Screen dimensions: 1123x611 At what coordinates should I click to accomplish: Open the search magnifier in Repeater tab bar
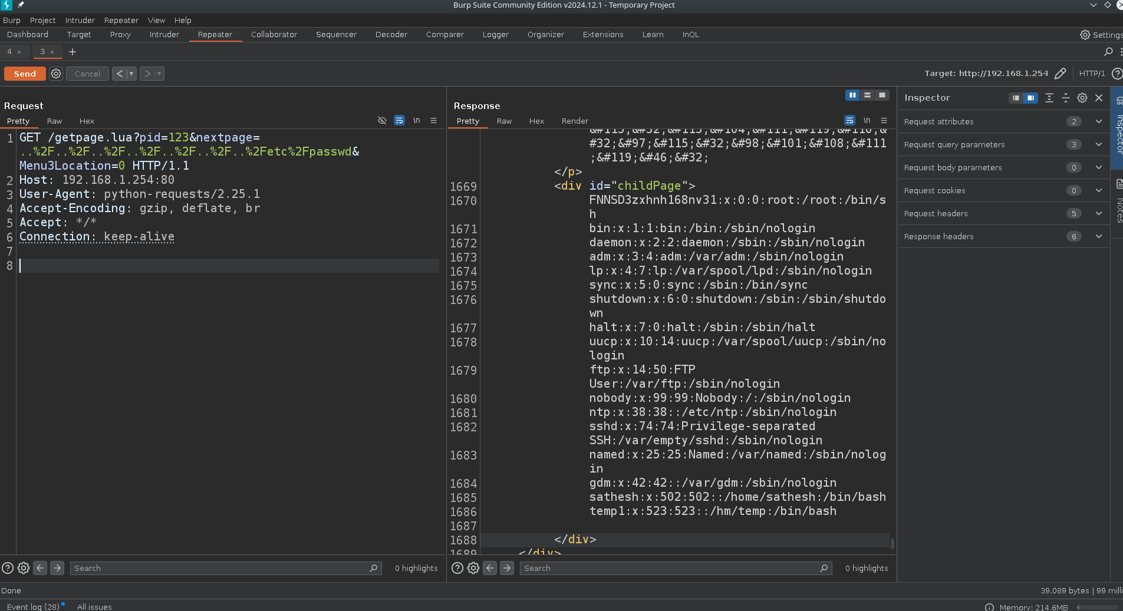(1108, 52)
